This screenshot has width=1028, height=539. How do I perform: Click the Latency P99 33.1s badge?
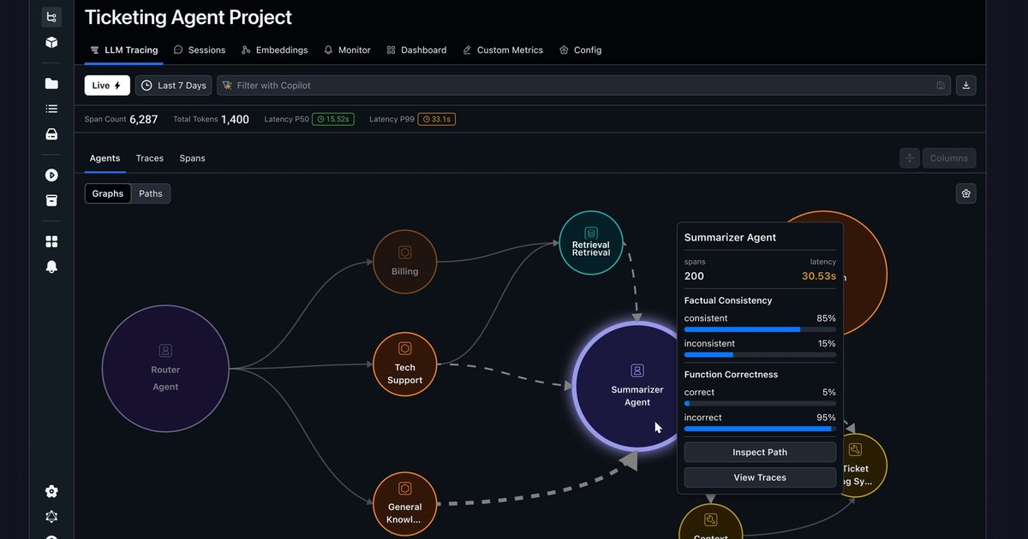[x=437, y=120]
